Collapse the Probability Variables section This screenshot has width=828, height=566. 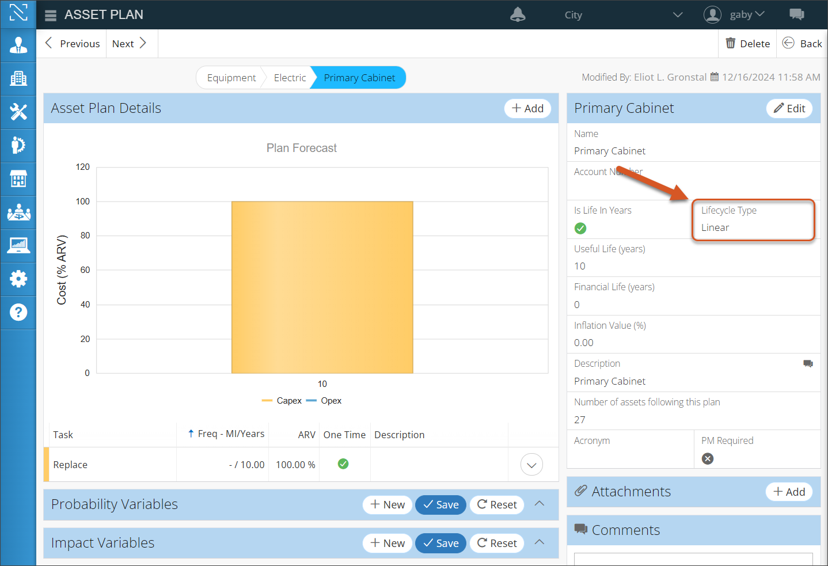click(x=540, y=504)
